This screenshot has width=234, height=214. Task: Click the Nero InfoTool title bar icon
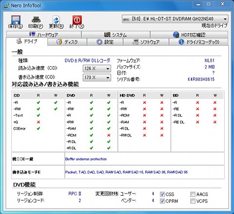(x=6, y=5)
